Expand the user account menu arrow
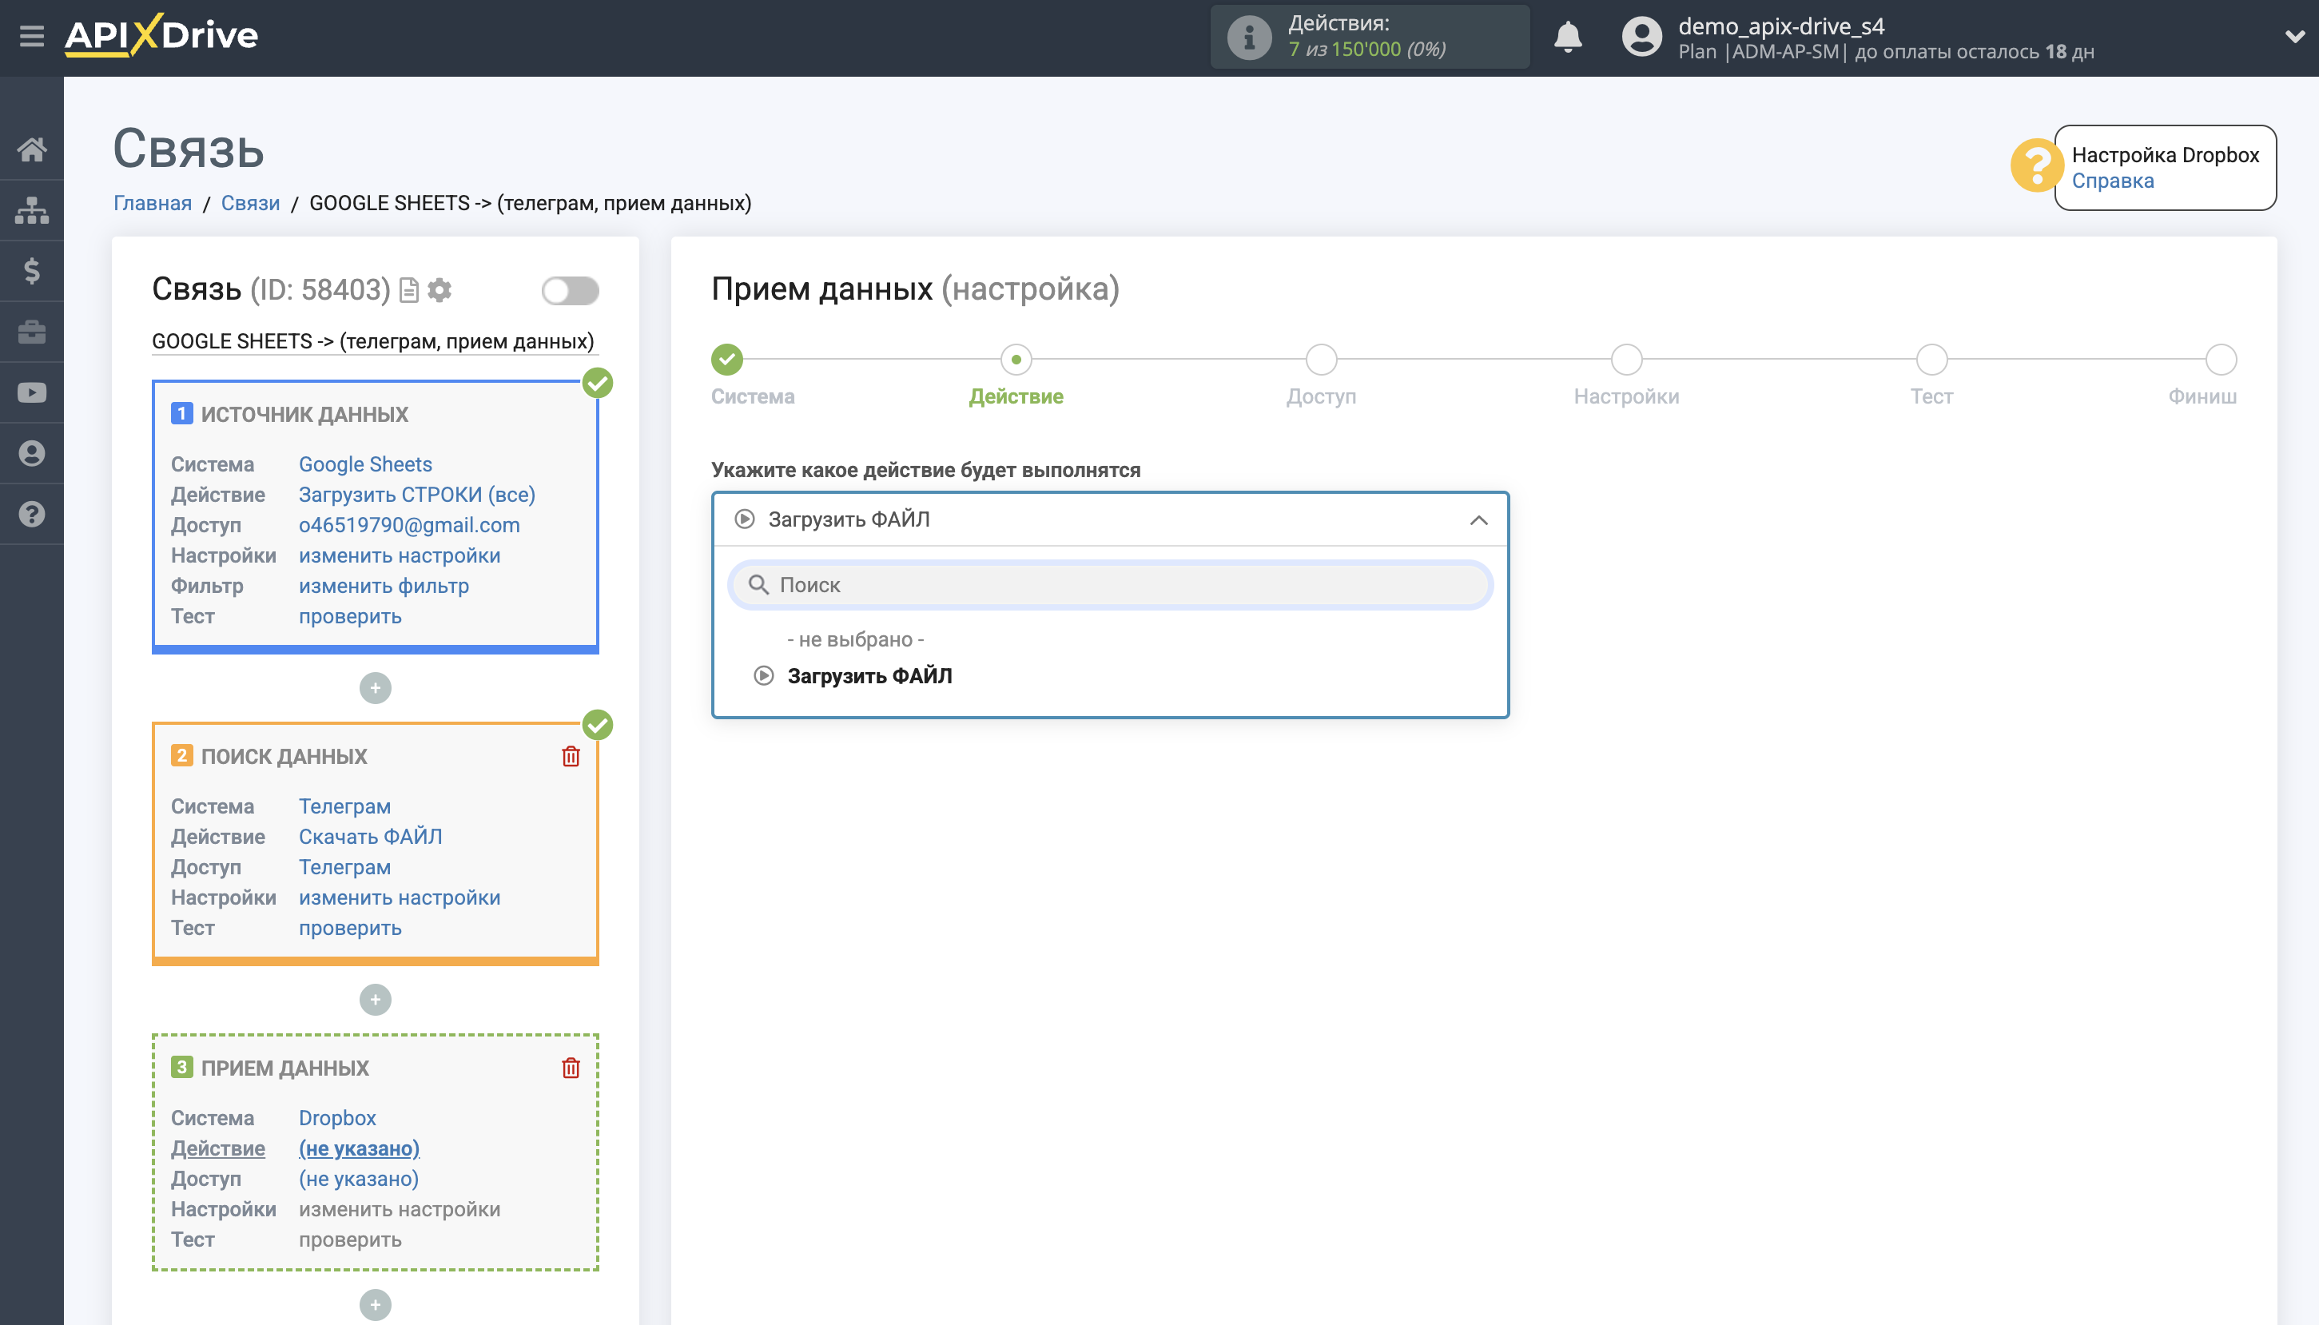This screenshot has height=1325, width=2319. 2294,38
